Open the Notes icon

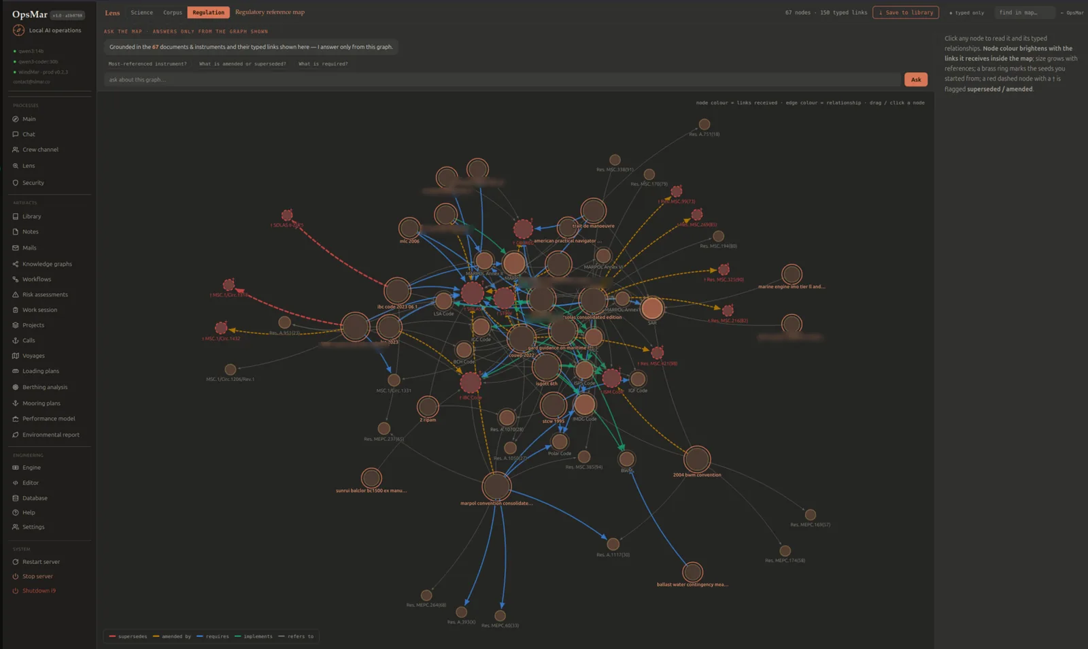click(16, 232)
